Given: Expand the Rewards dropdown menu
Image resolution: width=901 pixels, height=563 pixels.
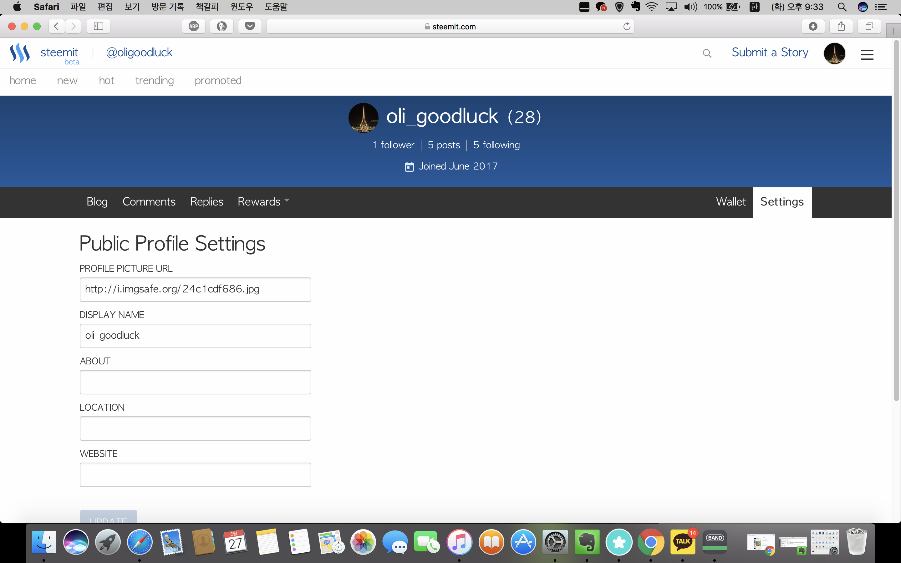Looking at the screenshot, I should 263,202.
